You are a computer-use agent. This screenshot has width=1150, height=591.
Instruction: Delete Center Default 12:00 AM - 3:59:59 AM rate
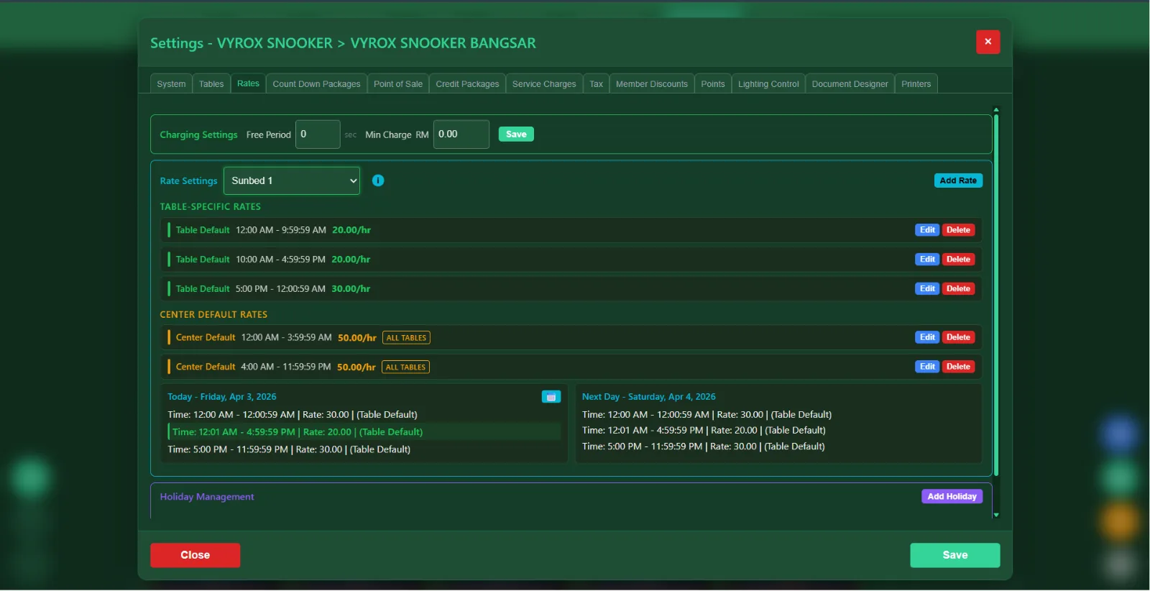tap(958, 337)
